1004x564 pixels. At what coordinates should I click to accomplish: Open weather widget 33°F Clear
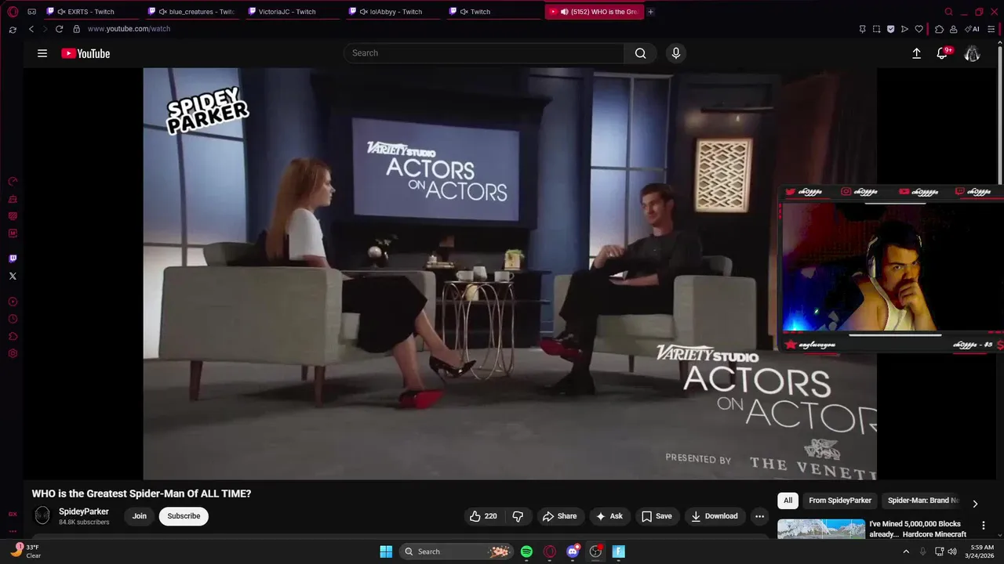point(26,551)
